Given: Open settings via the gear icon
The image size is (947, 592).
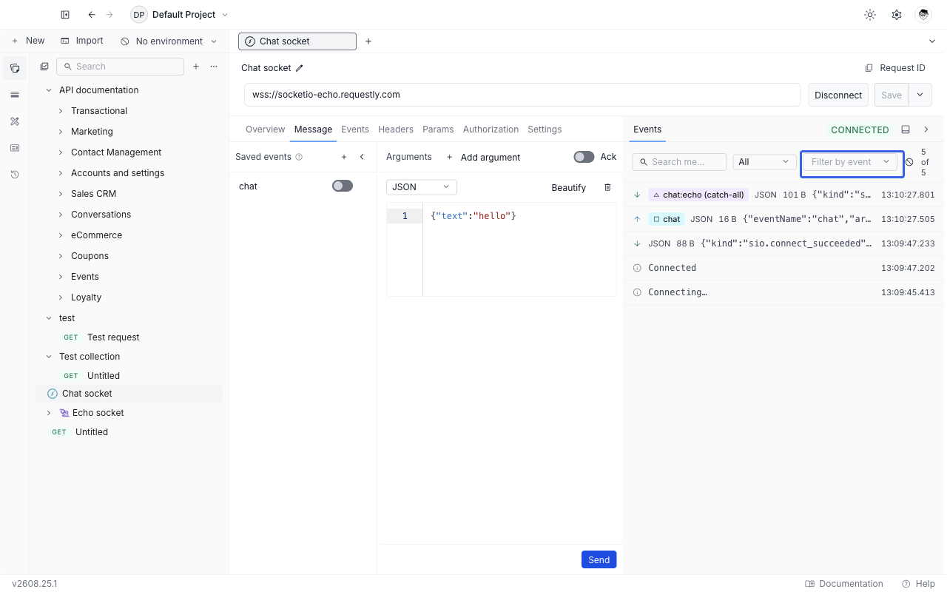Looking at the screenshot, I should pyautogui.click(x=897, y=15).
